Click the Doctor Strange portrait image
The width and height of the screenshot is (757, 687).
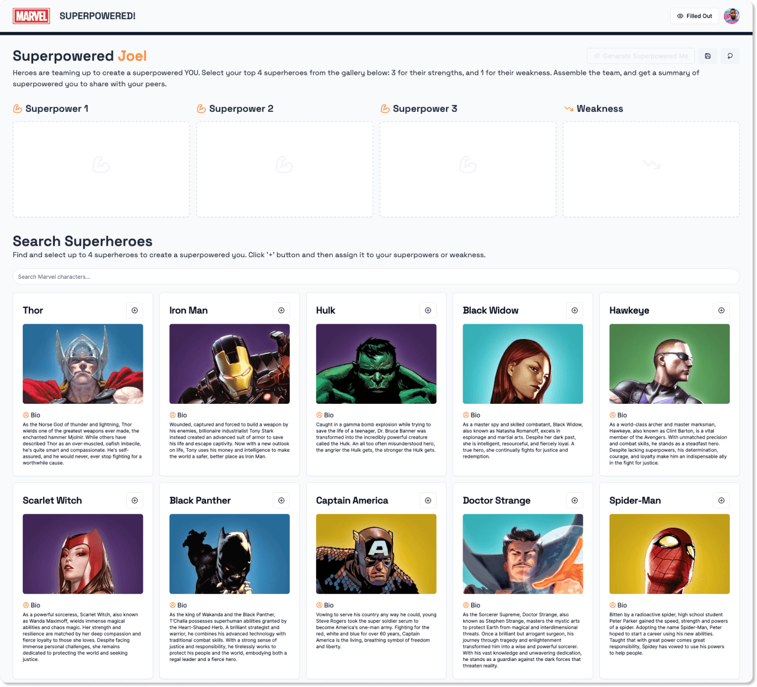tap(523, 554)
